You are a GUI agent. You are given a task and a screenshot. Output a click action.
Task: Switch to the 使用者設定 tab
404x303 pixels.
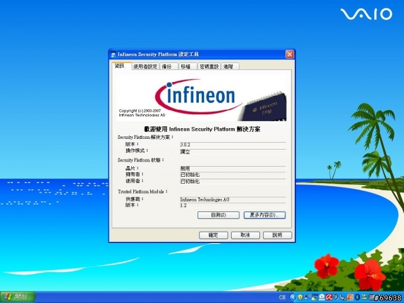tap(145, 66)
